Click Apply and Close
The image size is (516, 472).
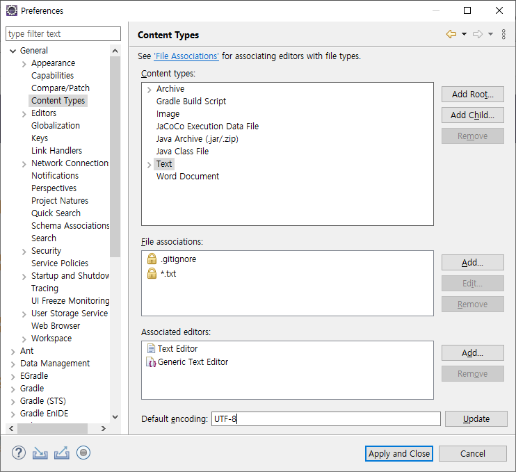tap(399, 454)
